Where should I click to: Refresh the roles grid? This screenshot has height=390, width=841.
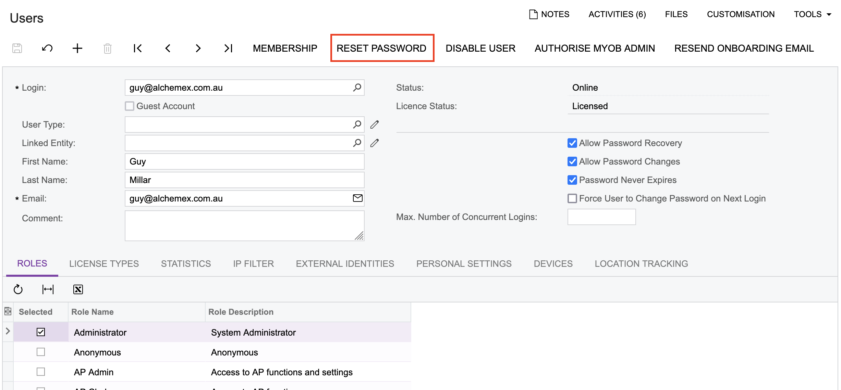(18, 289)
